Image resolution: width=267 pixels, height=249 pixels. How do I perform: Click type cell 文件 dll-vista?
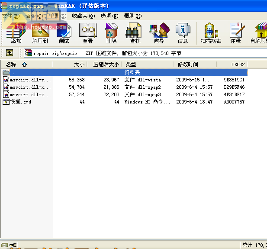tap(142, 80)
